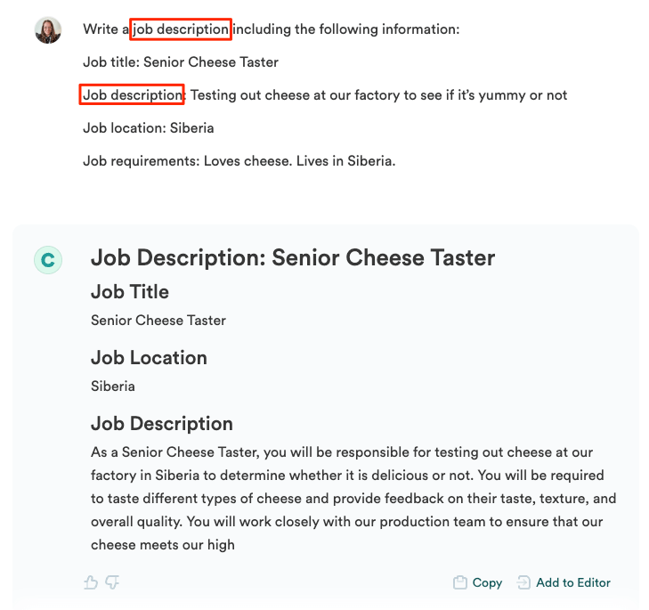
Task: Click "Siberia" text under Job Location heading
Action: point(113,386)
